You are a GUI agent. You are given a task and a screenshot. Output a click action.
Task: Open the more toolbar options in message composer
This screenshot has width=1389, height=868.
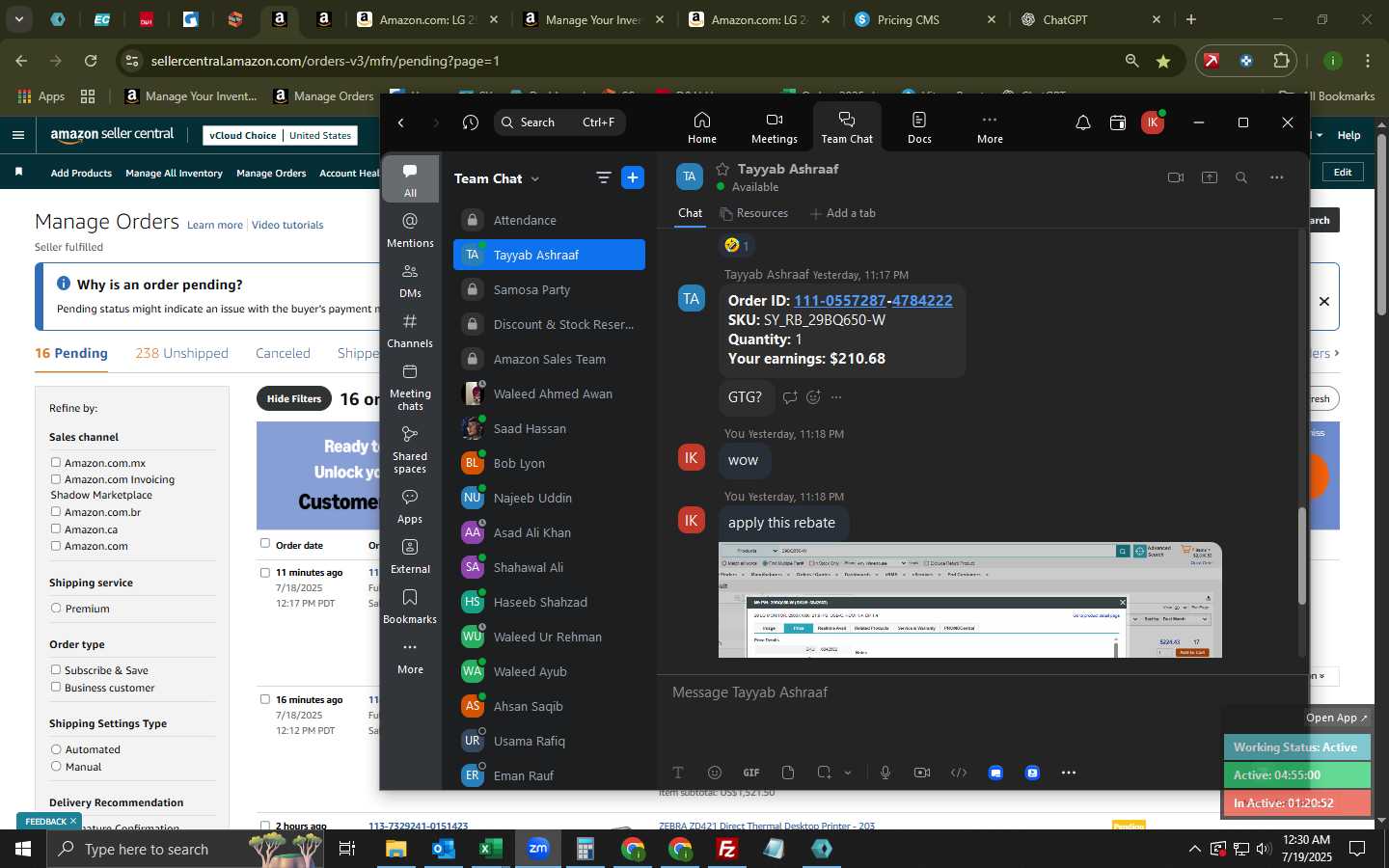[x=1069, y=773]
